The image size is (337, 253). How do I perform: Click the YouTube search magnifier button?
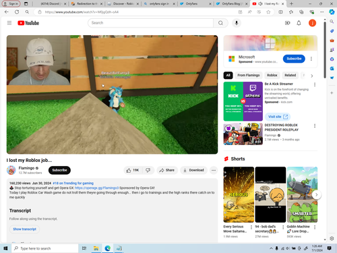(x=220, y=23)
